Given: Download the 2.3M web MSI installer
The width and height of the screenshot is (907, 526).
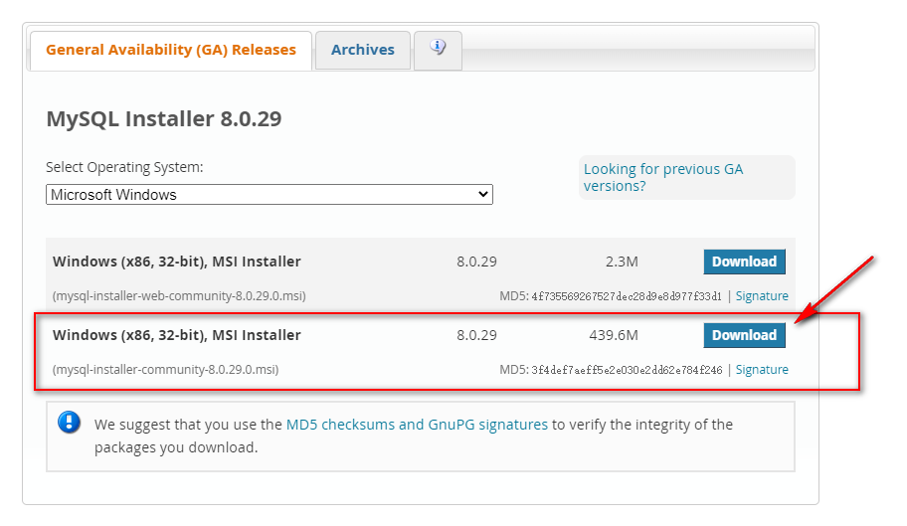Looking at the screenshot, I should point(744,262).
